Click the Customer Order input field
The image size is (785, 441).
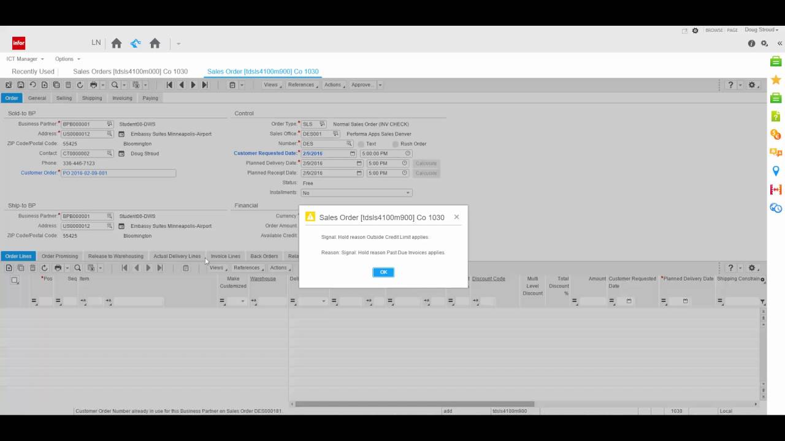(x=119, y=173)
